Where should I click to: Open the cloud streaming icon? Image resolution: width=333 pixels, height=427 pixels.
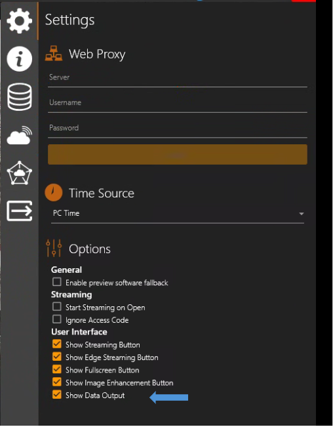coord(19,135)
